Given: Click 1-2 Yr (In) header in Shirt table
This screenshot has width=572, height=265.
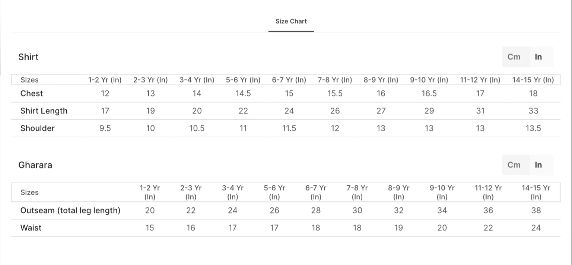Looking at the screenshot, I should 105,80.
